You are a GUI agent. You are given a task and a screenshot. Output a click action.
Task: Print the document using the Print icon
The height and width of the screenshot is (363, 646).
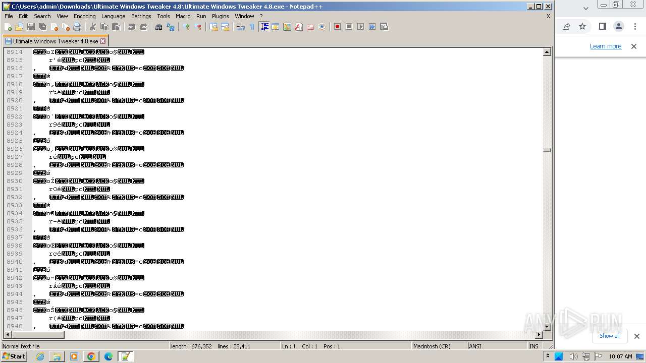(x=77, y=27)
